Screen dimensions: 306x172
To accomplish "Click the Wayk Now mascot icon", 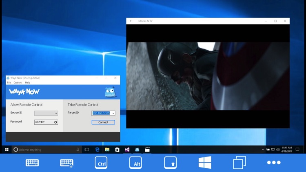I will [x=111, y=92].
